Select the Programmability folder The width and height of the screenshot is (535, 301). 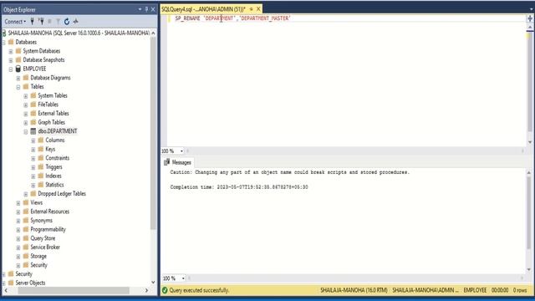pyautogui.click(x=48, y=229)
